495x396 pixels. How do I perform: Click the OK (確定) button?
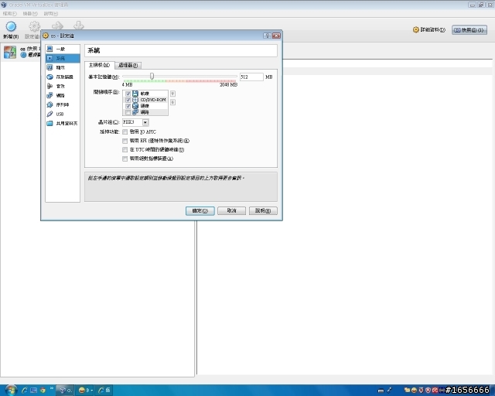200,210
